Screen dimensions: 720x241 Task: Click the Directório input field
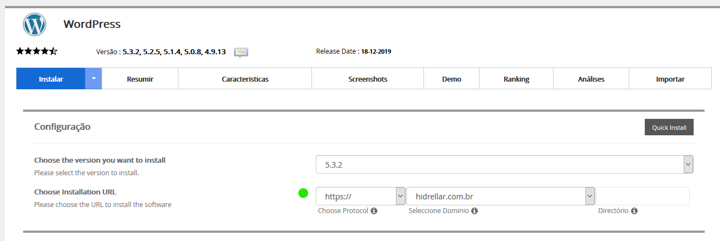[x=643, y=196]
